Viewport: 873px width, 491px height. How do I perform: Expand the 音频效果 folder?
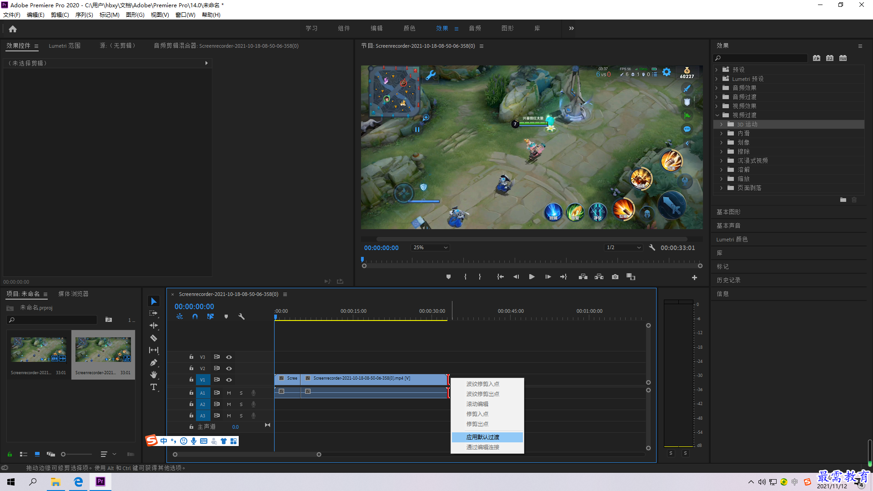717,88
